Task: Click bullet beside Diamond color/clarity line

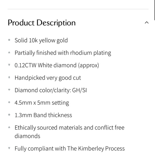Action: [9, 90]
